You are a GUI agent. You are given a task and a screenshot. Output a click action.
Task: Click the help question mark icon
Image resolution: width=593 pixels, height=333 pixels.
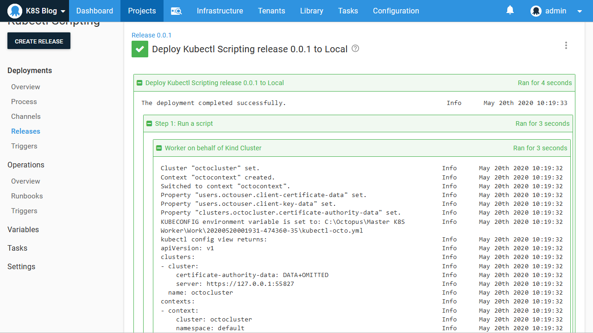click(355, 49)
